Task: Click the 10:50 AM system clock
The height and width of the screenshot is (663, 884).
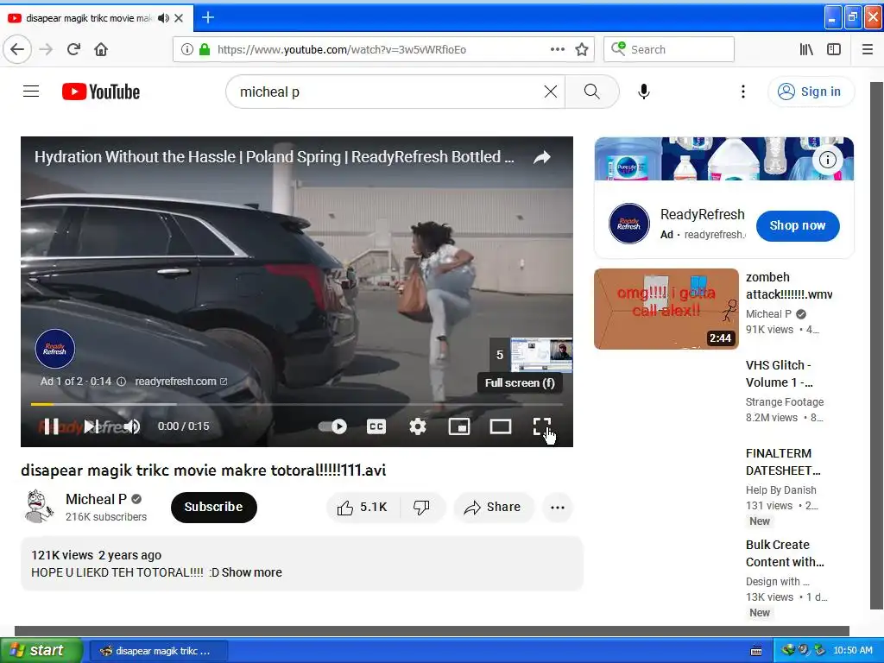Action: [852, 651]
